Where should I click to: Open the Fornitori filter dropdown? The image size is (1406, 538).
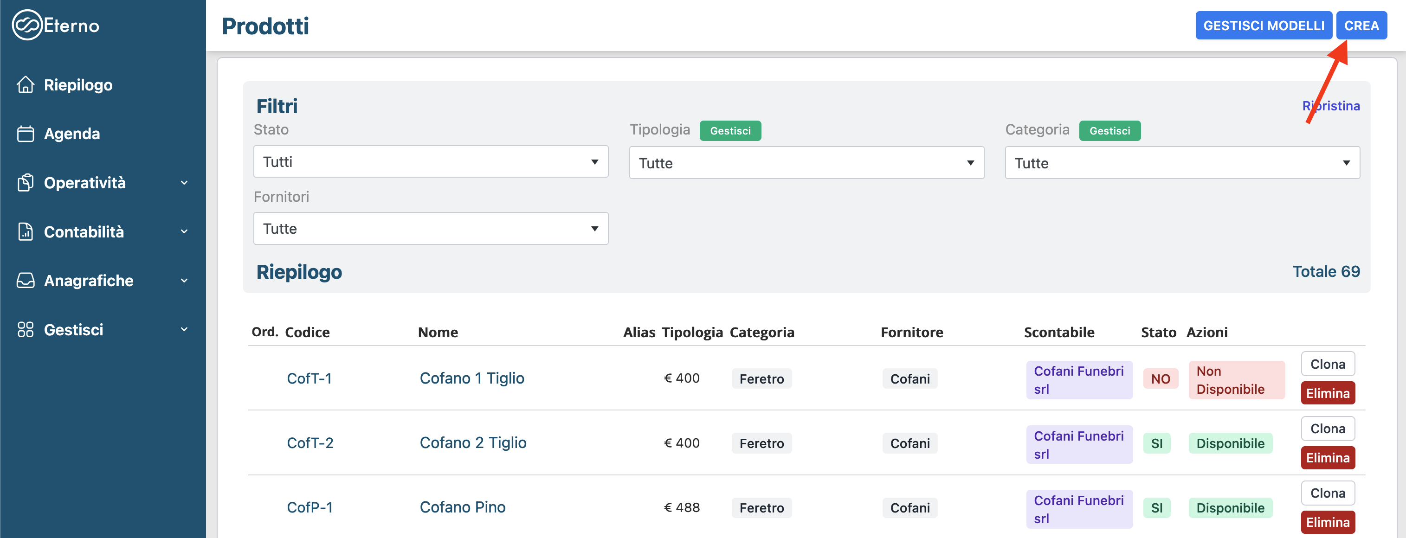(x=430, y=229)
